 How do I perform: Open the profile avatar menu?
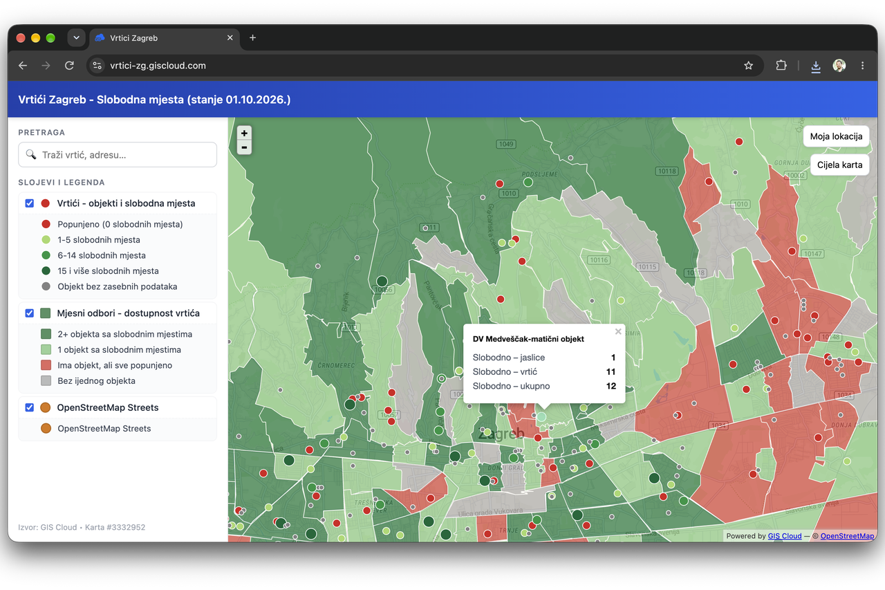(839, 66)
